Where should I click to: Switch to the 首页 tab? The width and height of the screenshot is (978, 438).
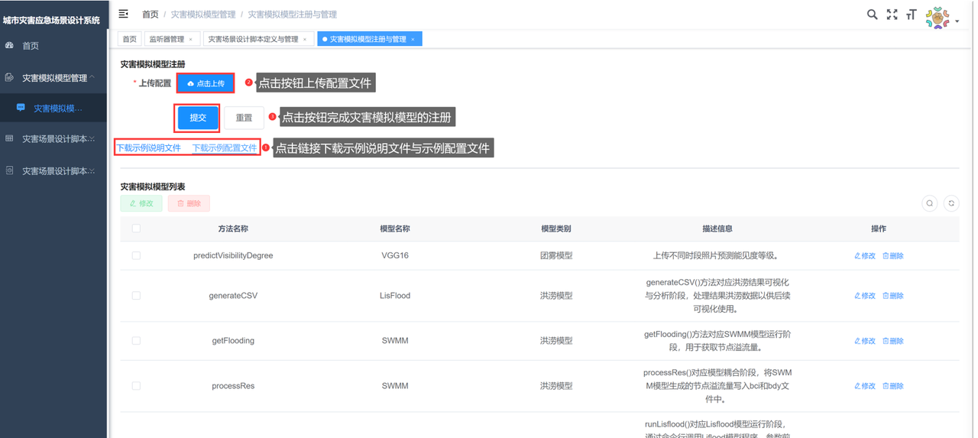coord(130,39)
